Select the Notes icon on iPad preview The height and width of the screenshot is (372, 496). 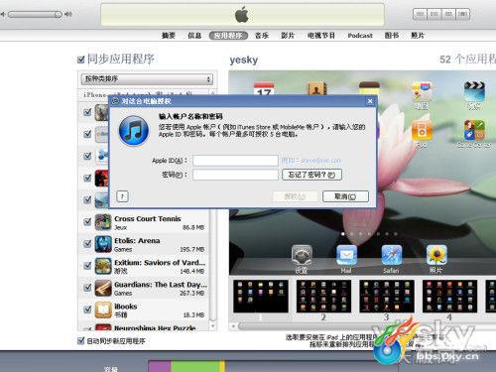click(369, 88)
